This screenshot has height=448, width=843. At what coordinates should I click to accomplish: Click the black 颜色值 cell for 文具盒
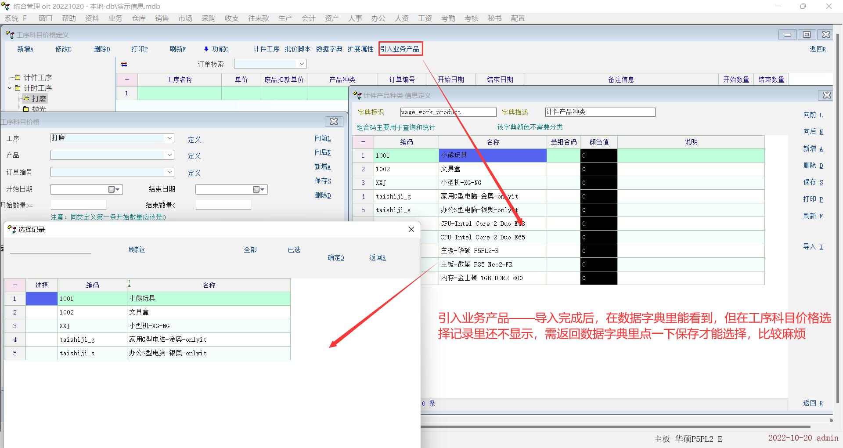click(598, 169)
